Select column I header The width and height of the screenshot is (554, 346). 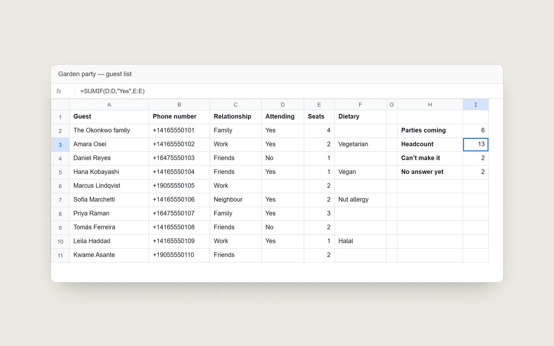[x=476, y=105]
